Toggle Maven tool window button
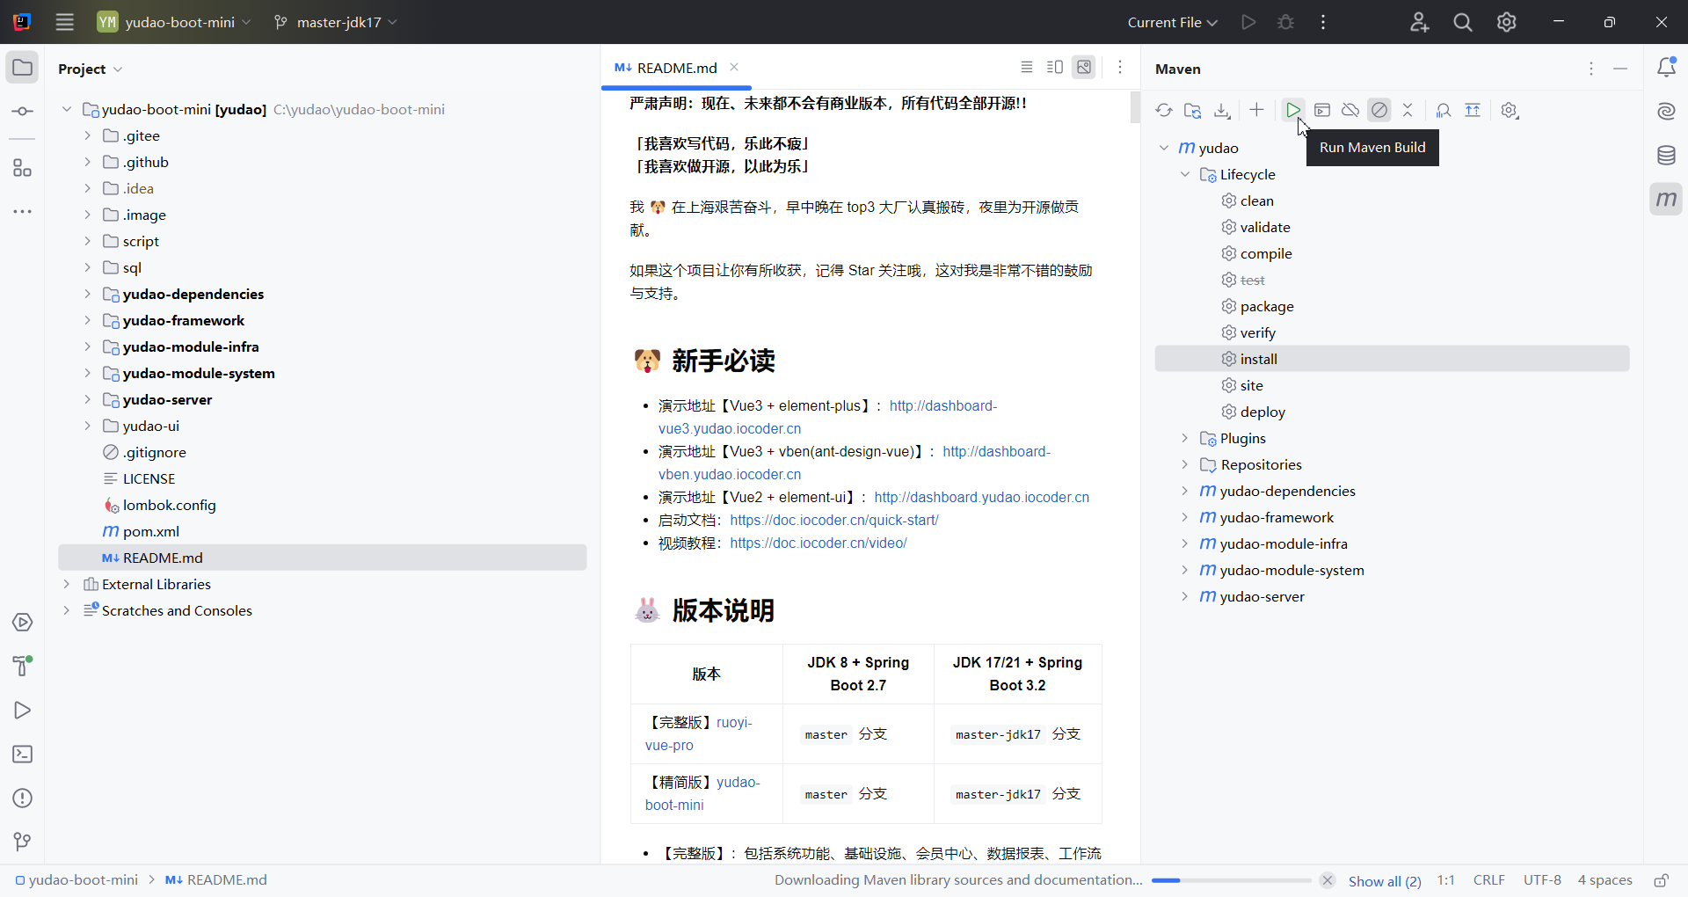Viewport: 1688px width, 897px height. point(1666,200)
